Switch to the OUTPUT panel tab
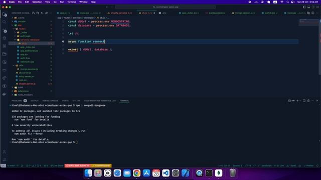This screenshot has height=180, width=321. [35, 100]
